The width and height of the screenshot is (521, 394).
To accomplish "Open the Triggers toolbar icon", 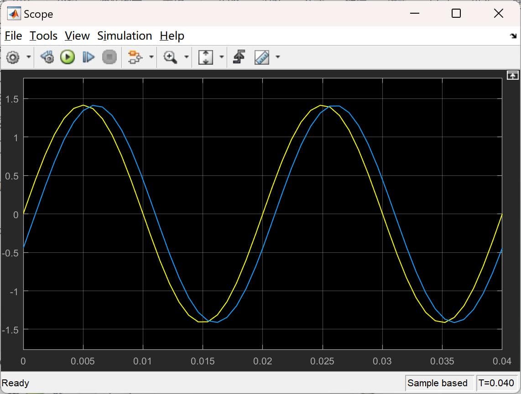I will click(x=239, y=57).
